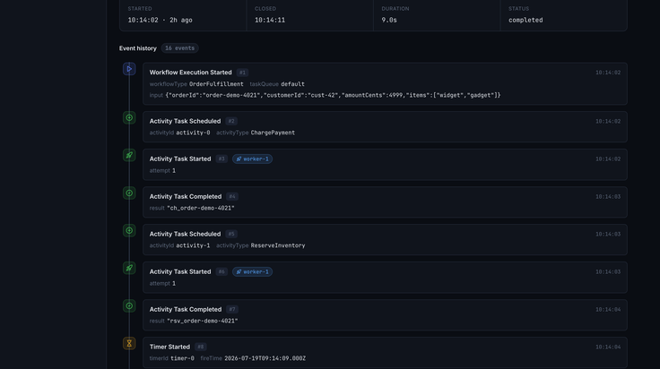Screen dimensions: 660x369
Task: Select the activityId activity-0 value
Action: coord(193,133)
